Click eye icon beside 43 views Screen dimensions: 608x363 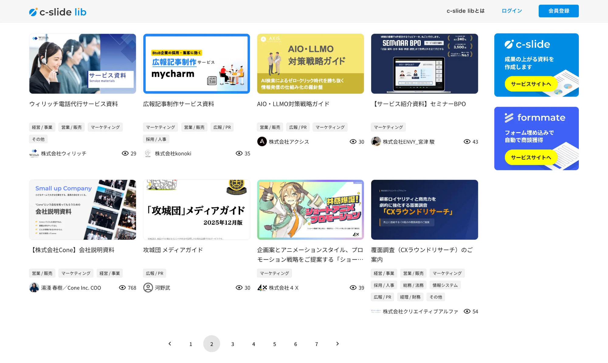(x=467, y=142)
